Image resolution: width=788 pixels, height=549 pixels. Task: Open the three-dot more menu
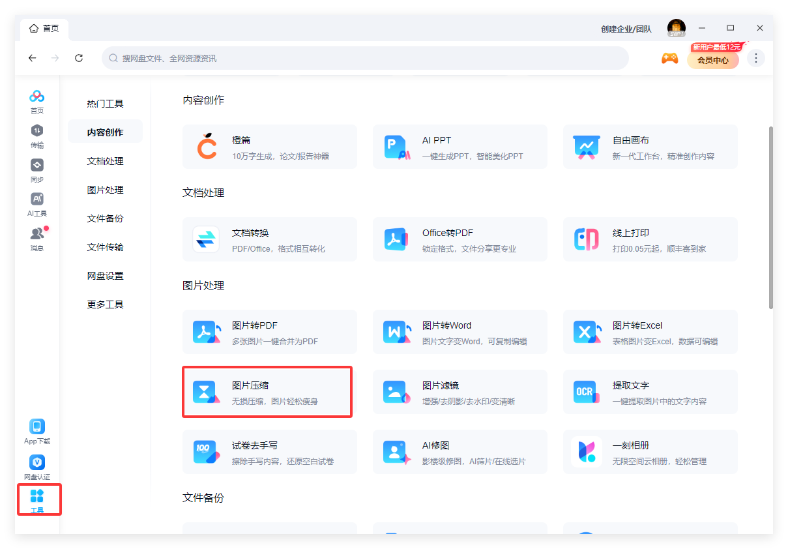point(755,58)
